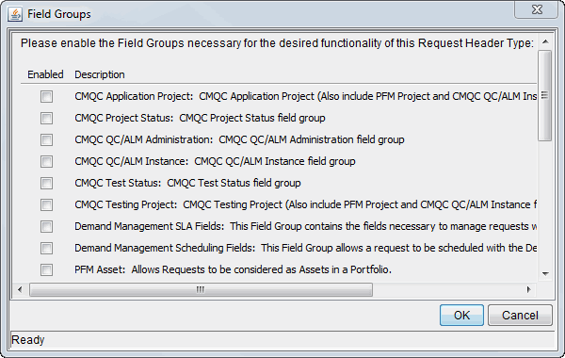Enable the CMQC Application Project checkbox
565x358 pixels.
click(x=46, y=97)
